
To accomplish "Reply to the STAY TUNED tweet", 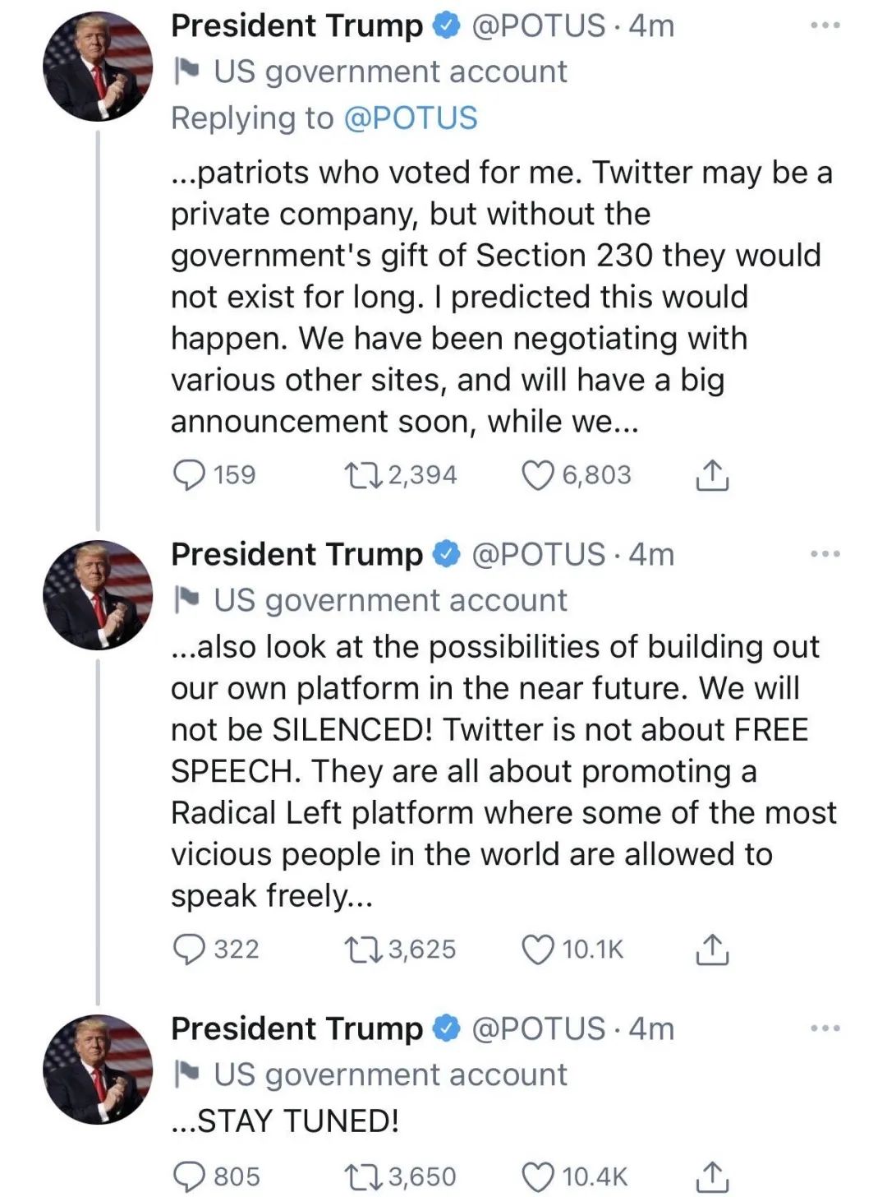I will click(x=190, y=1176).
